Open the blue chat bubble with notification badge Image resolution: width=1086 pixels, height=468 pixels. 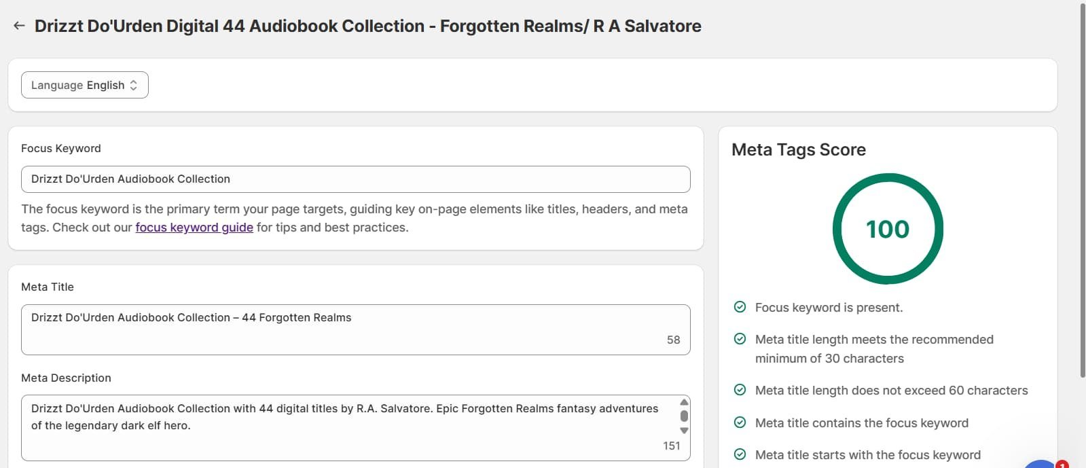pos(1043,464)
